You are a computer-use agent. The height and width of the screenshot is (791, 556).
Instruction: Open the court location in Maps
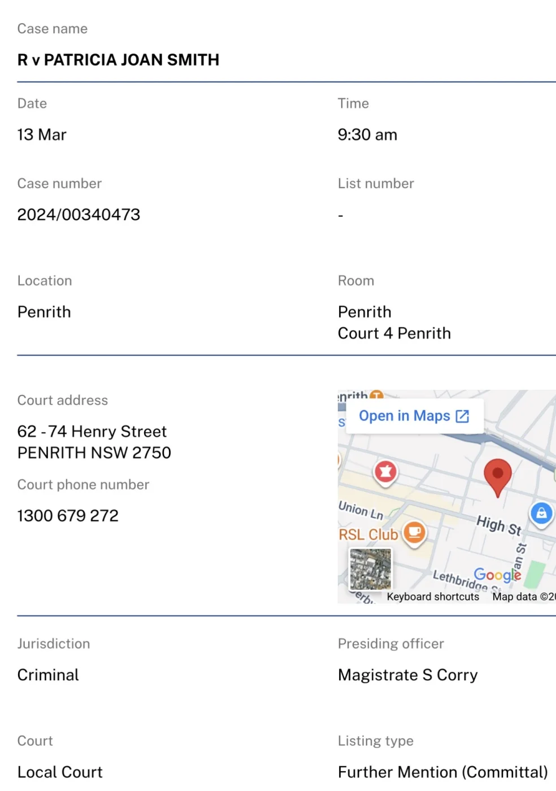[405, 416]
